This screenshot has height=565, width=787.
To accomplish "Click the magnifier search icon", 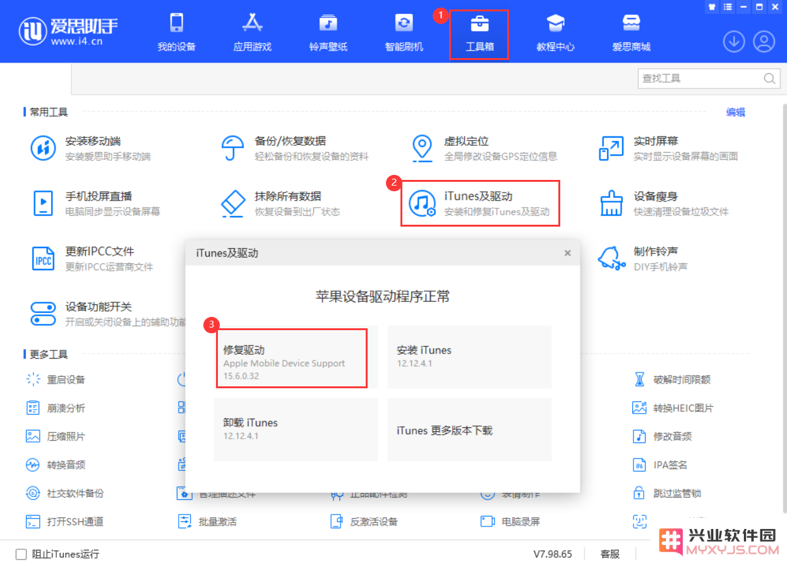I will (x=770, y=79).
